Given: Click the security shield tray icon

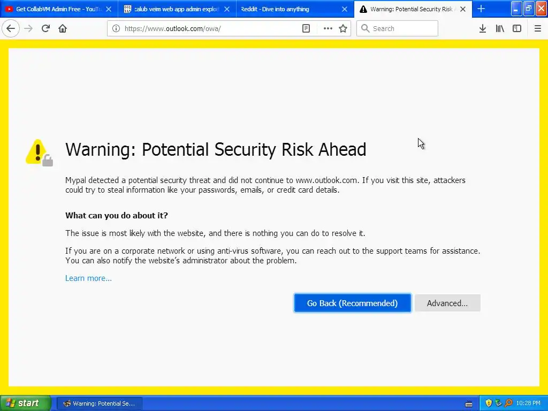Looking at the screenshot, I should coord(488,404).
